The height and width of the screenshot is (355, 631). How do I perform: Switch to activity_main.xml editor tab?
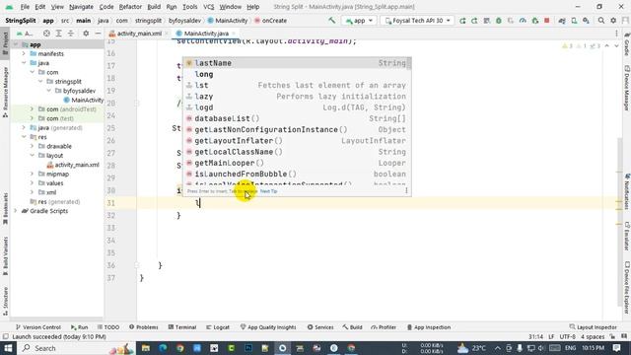(138, 34)
